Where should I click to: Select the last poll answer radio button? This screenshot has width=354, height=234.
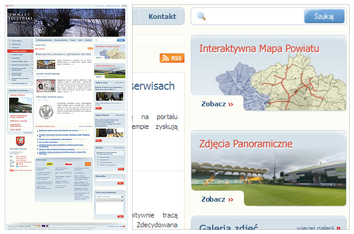click(98, 165)
